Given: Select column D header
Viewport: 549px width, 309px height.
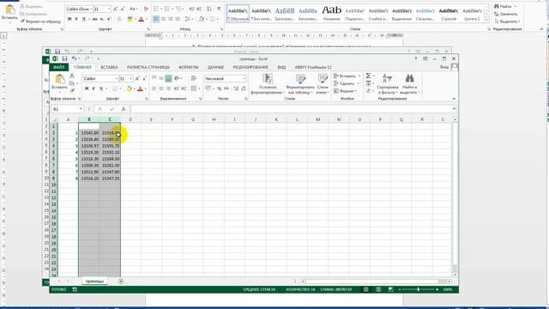Looking at the screenshot, I should (130, 119).
